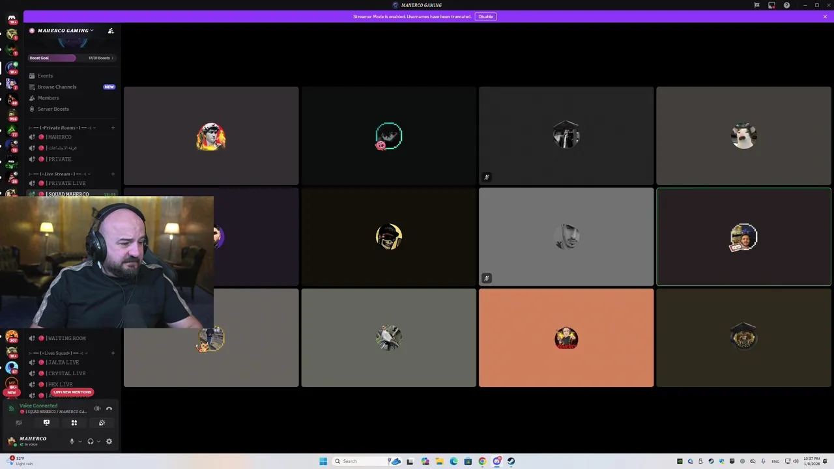Join the | PRIVATE LIVE voice channel
The width and height of the screenshot is (834, 469).
(x=72, y=183)
